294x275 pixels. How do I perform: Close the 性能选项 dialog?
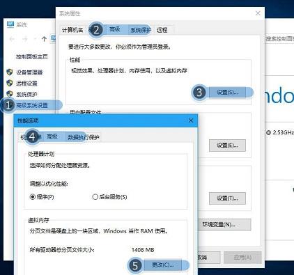pos(191,120)
